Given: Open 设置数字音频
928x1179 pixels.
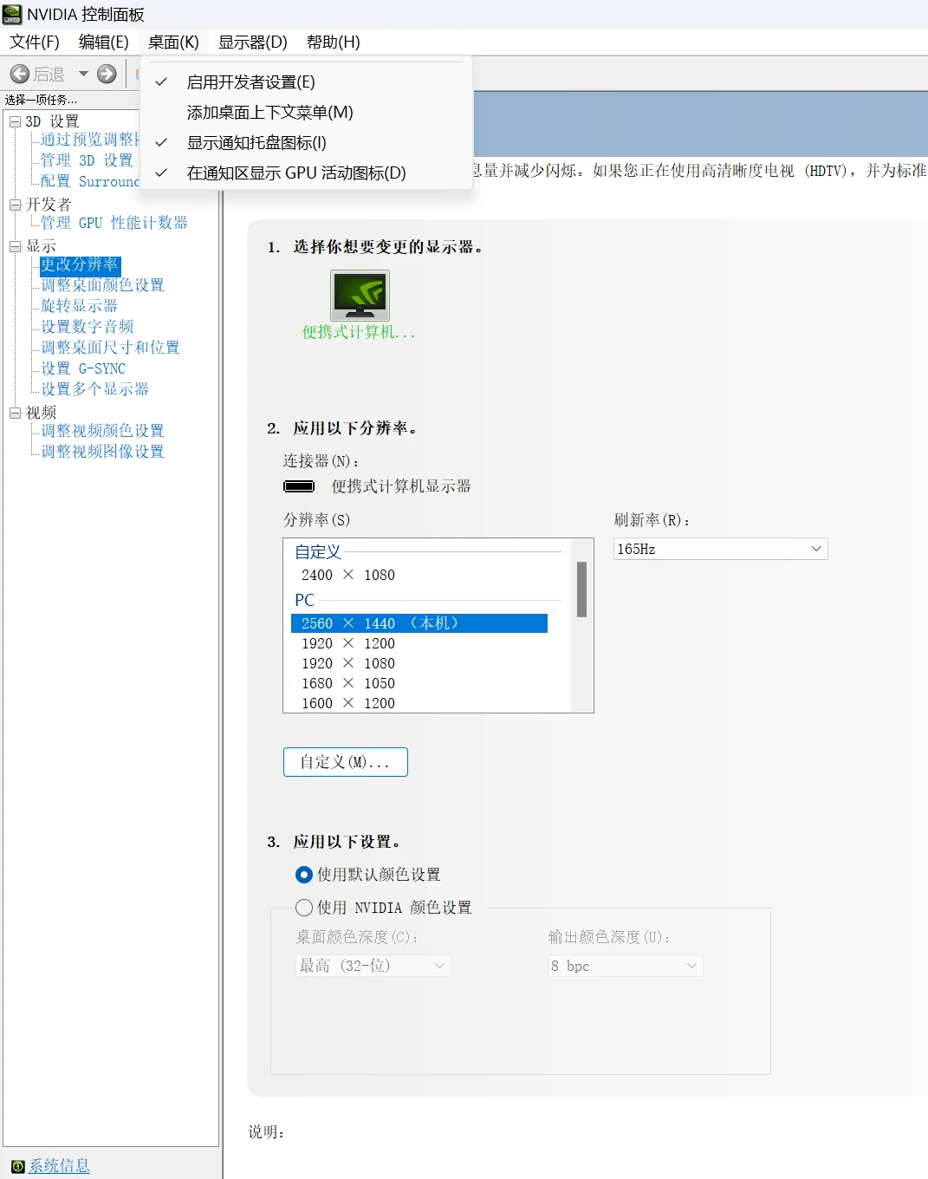Looking at the screenshot, I should click(87, 327).
